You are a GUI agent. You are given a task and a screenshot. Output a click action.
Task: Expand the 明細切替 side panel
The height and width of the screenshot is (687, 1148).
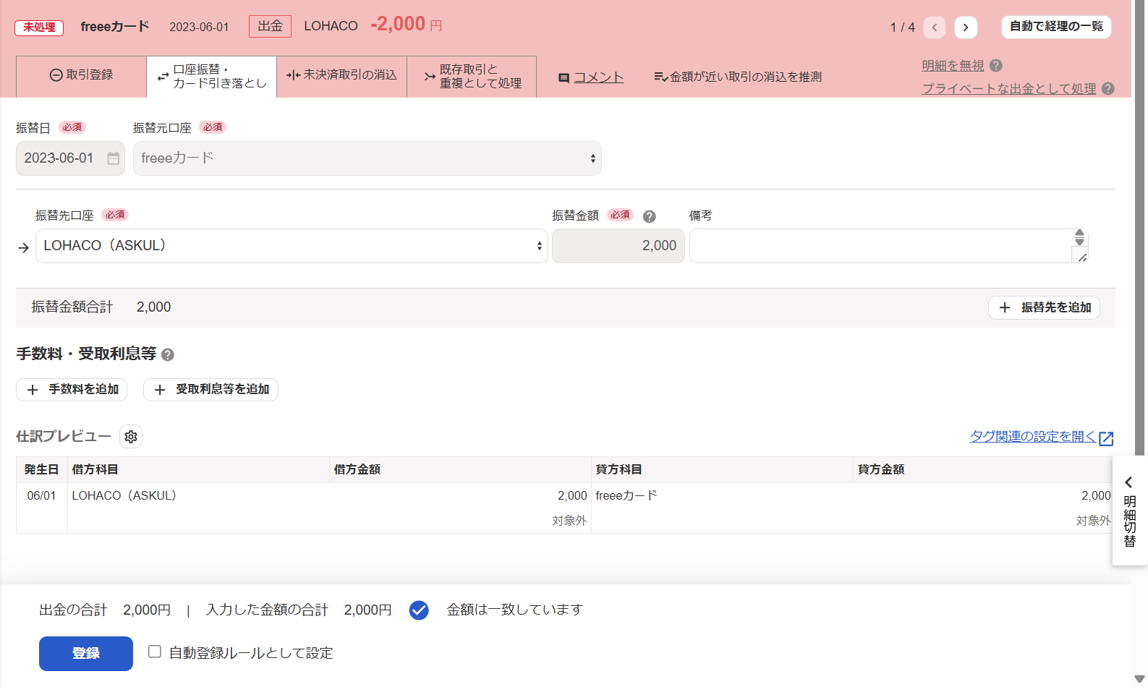[x=1129, y=511]
